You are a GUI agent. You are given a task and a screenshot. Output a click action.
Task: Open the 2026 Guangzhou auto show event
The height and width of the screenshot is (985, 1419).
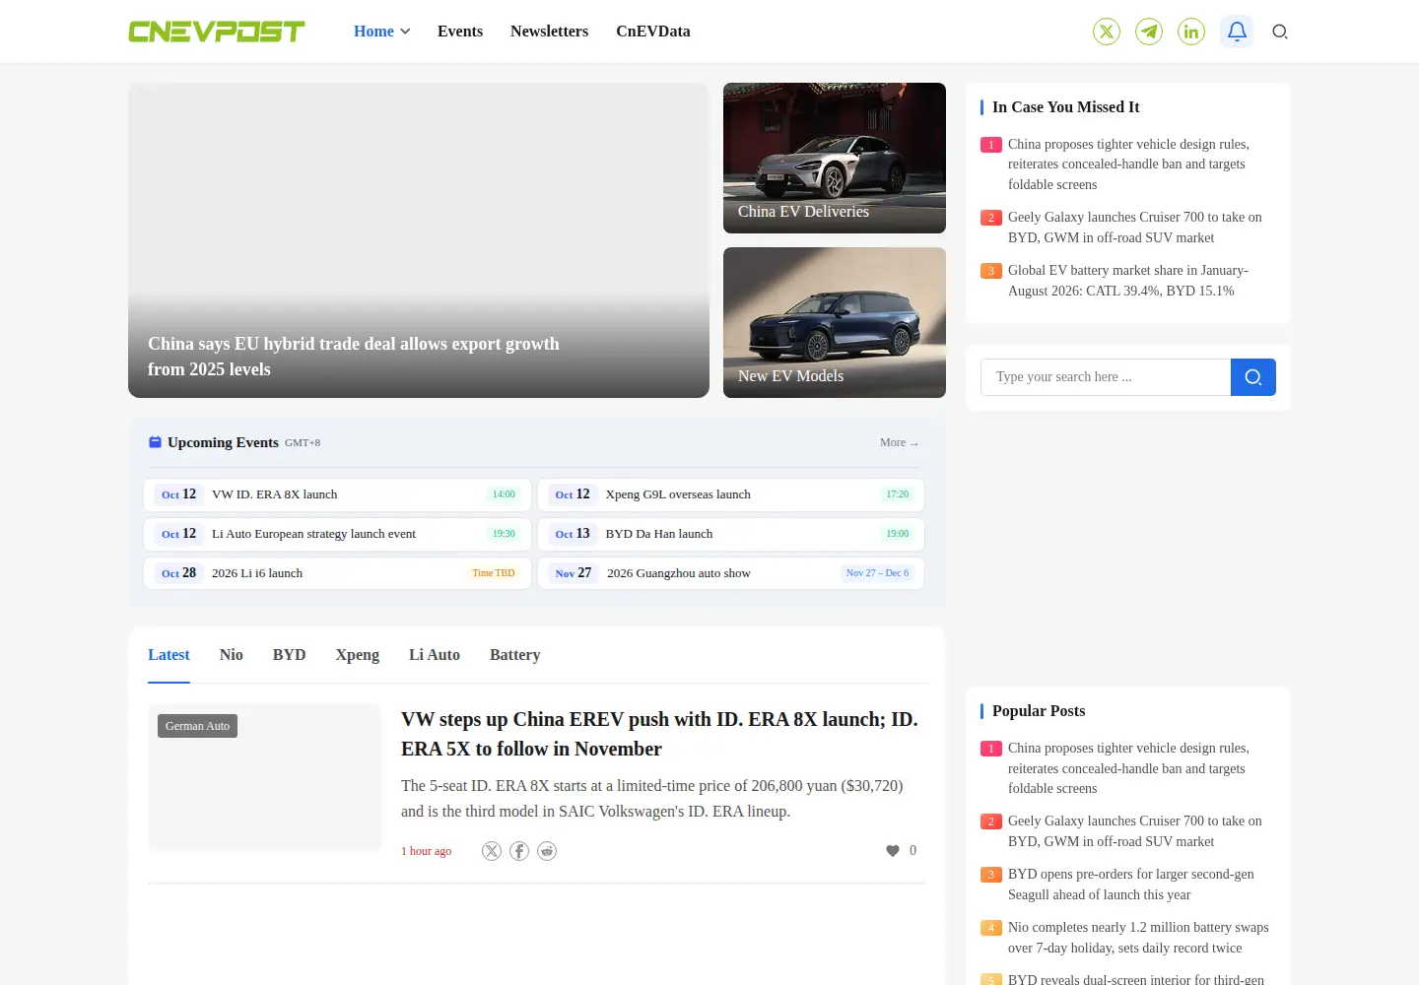731,573
